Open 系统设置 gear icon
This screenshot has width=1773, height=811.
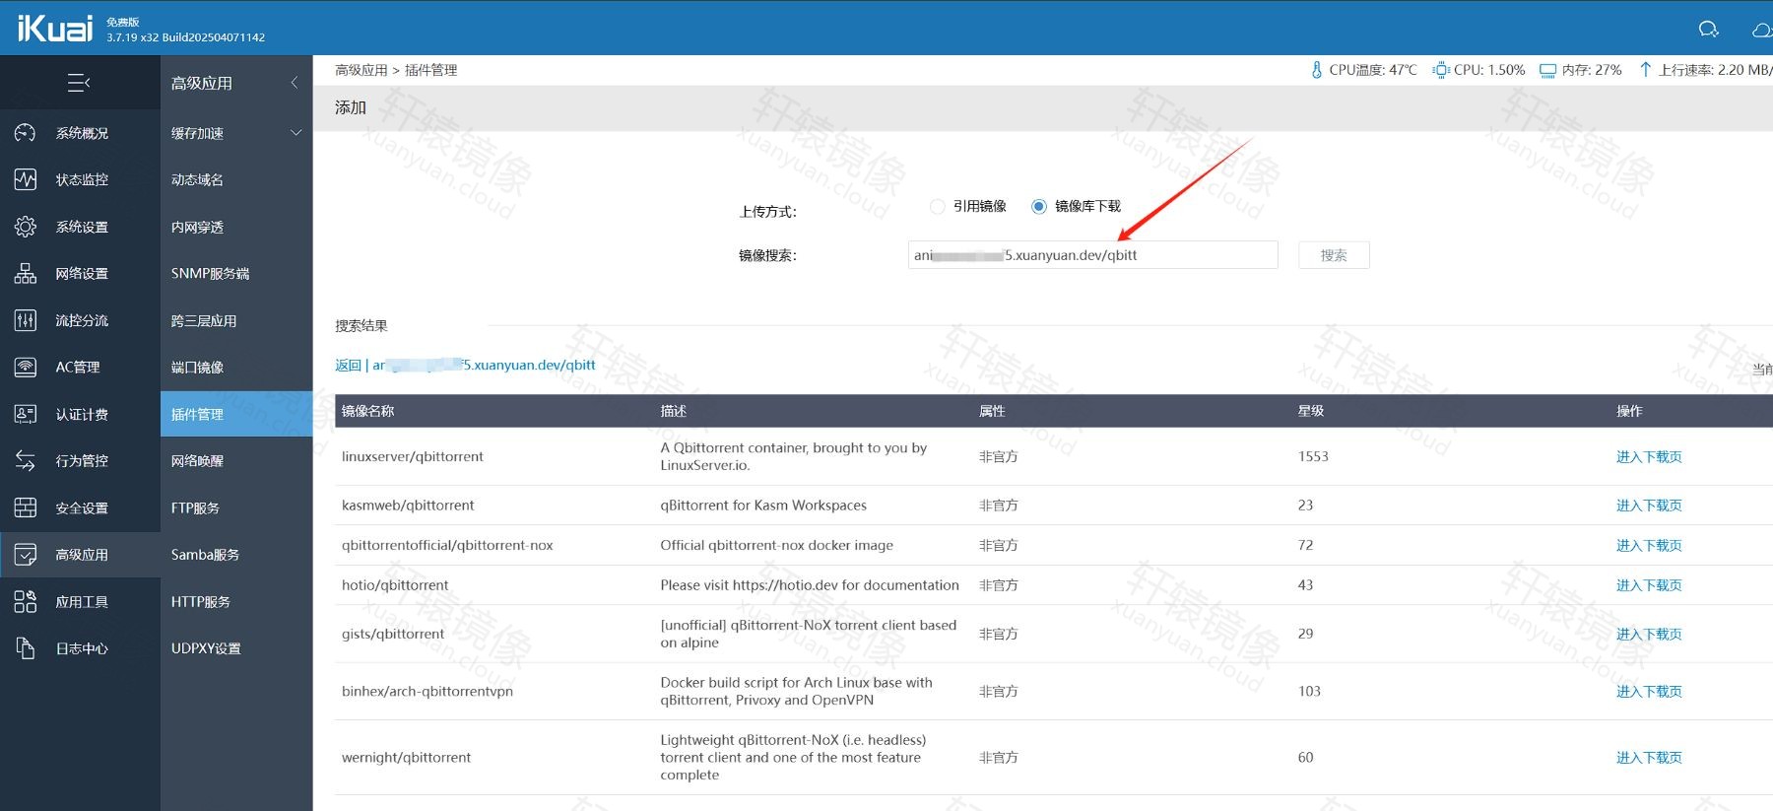pos(26,227)
